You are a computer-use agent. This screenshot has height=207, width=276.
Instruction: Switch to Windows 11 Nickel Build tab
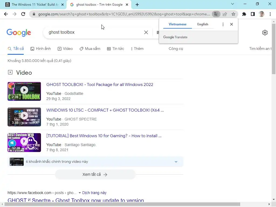(35, 5)
